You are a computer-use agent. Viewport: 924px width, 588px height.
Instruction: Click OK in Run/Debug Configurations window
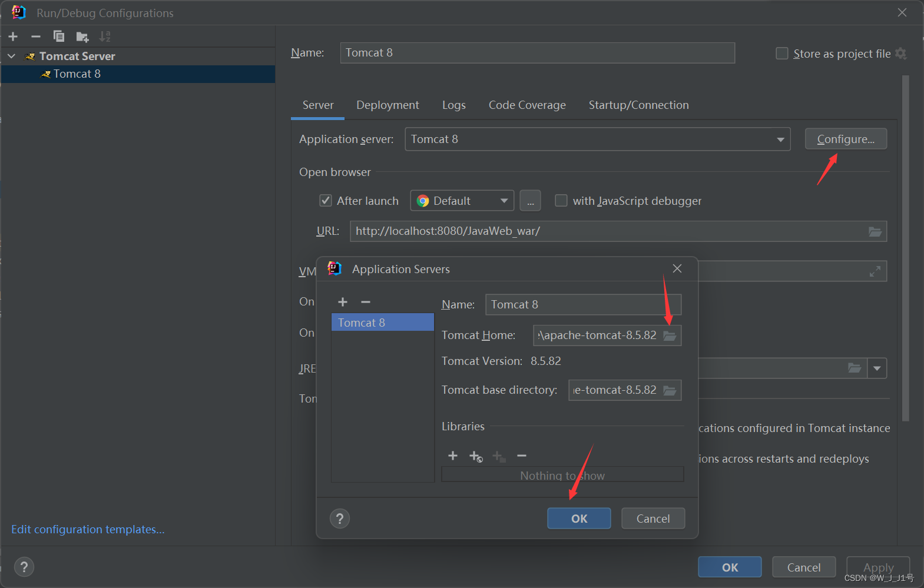[x=730, y=567]
